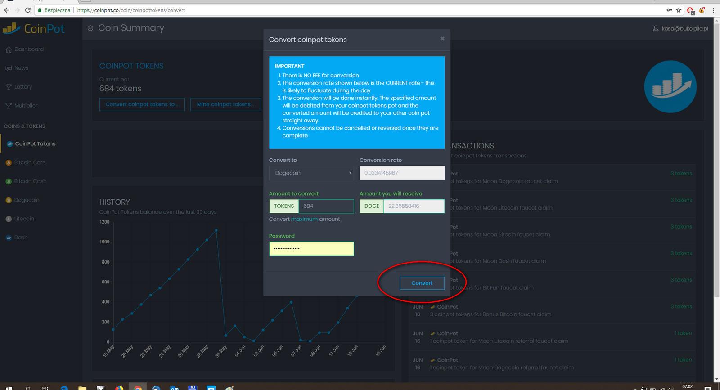Click Convert coinpot tokens to... button
The height and width of the screenshot is (390, 720).
pos(142,104)
